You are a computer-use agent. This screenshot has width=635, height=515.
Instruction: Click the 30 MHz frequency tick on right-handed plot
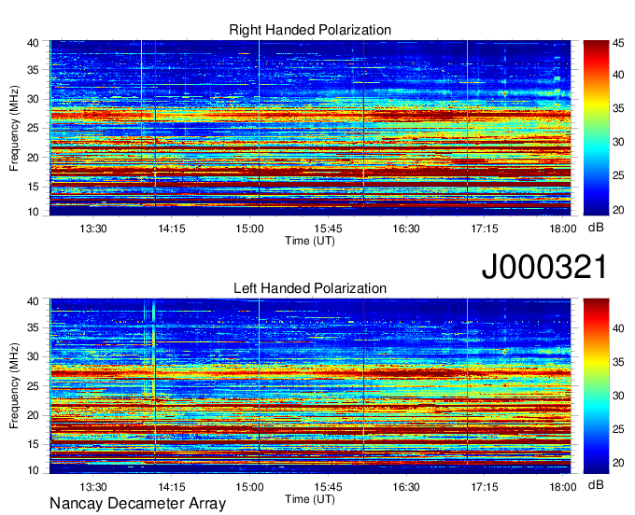[x=34, y=99]
